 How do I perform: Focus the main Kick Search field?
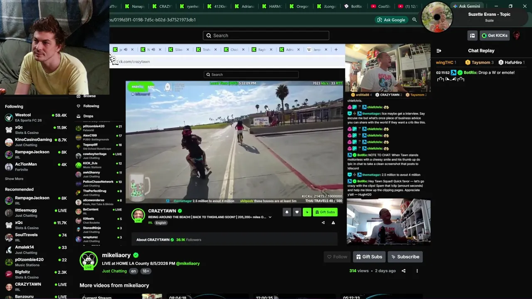[x=266, y=36]
